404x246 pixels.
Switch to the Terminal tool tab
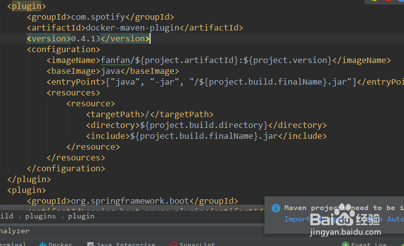click(12, 244)
